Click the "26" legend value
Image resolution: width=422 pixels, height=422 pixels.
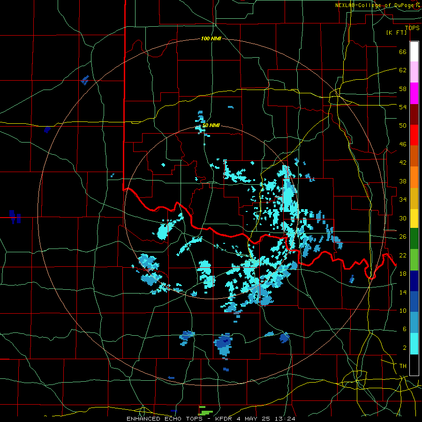[403, 237]
